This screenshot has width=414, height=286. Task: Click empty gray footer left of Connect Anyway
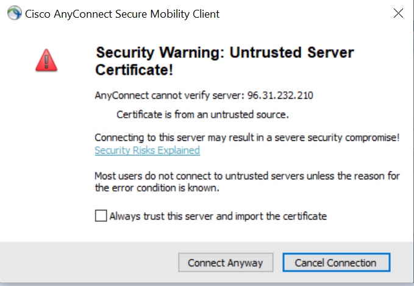tap(88, 262)
